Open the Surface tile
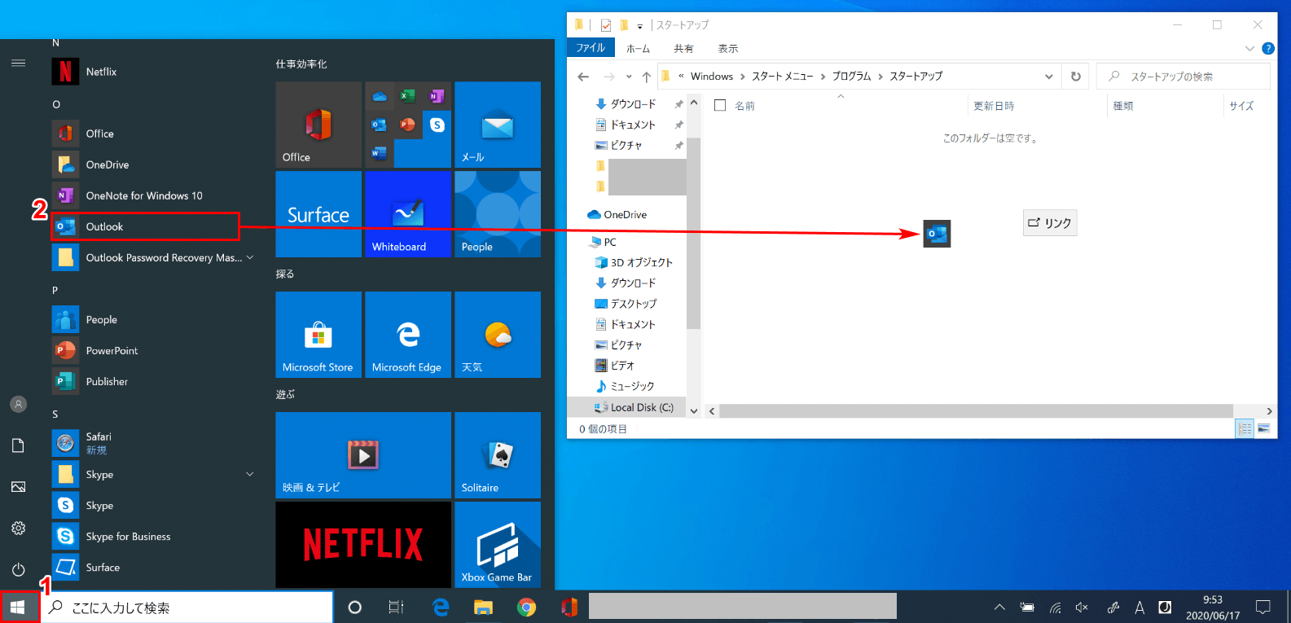The image size is (1291, 623). (x=318, y=214)
